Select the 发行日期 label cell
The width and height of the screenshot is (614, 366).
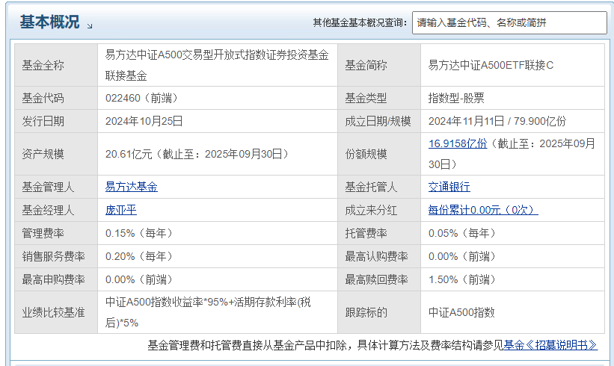(56, 121)
